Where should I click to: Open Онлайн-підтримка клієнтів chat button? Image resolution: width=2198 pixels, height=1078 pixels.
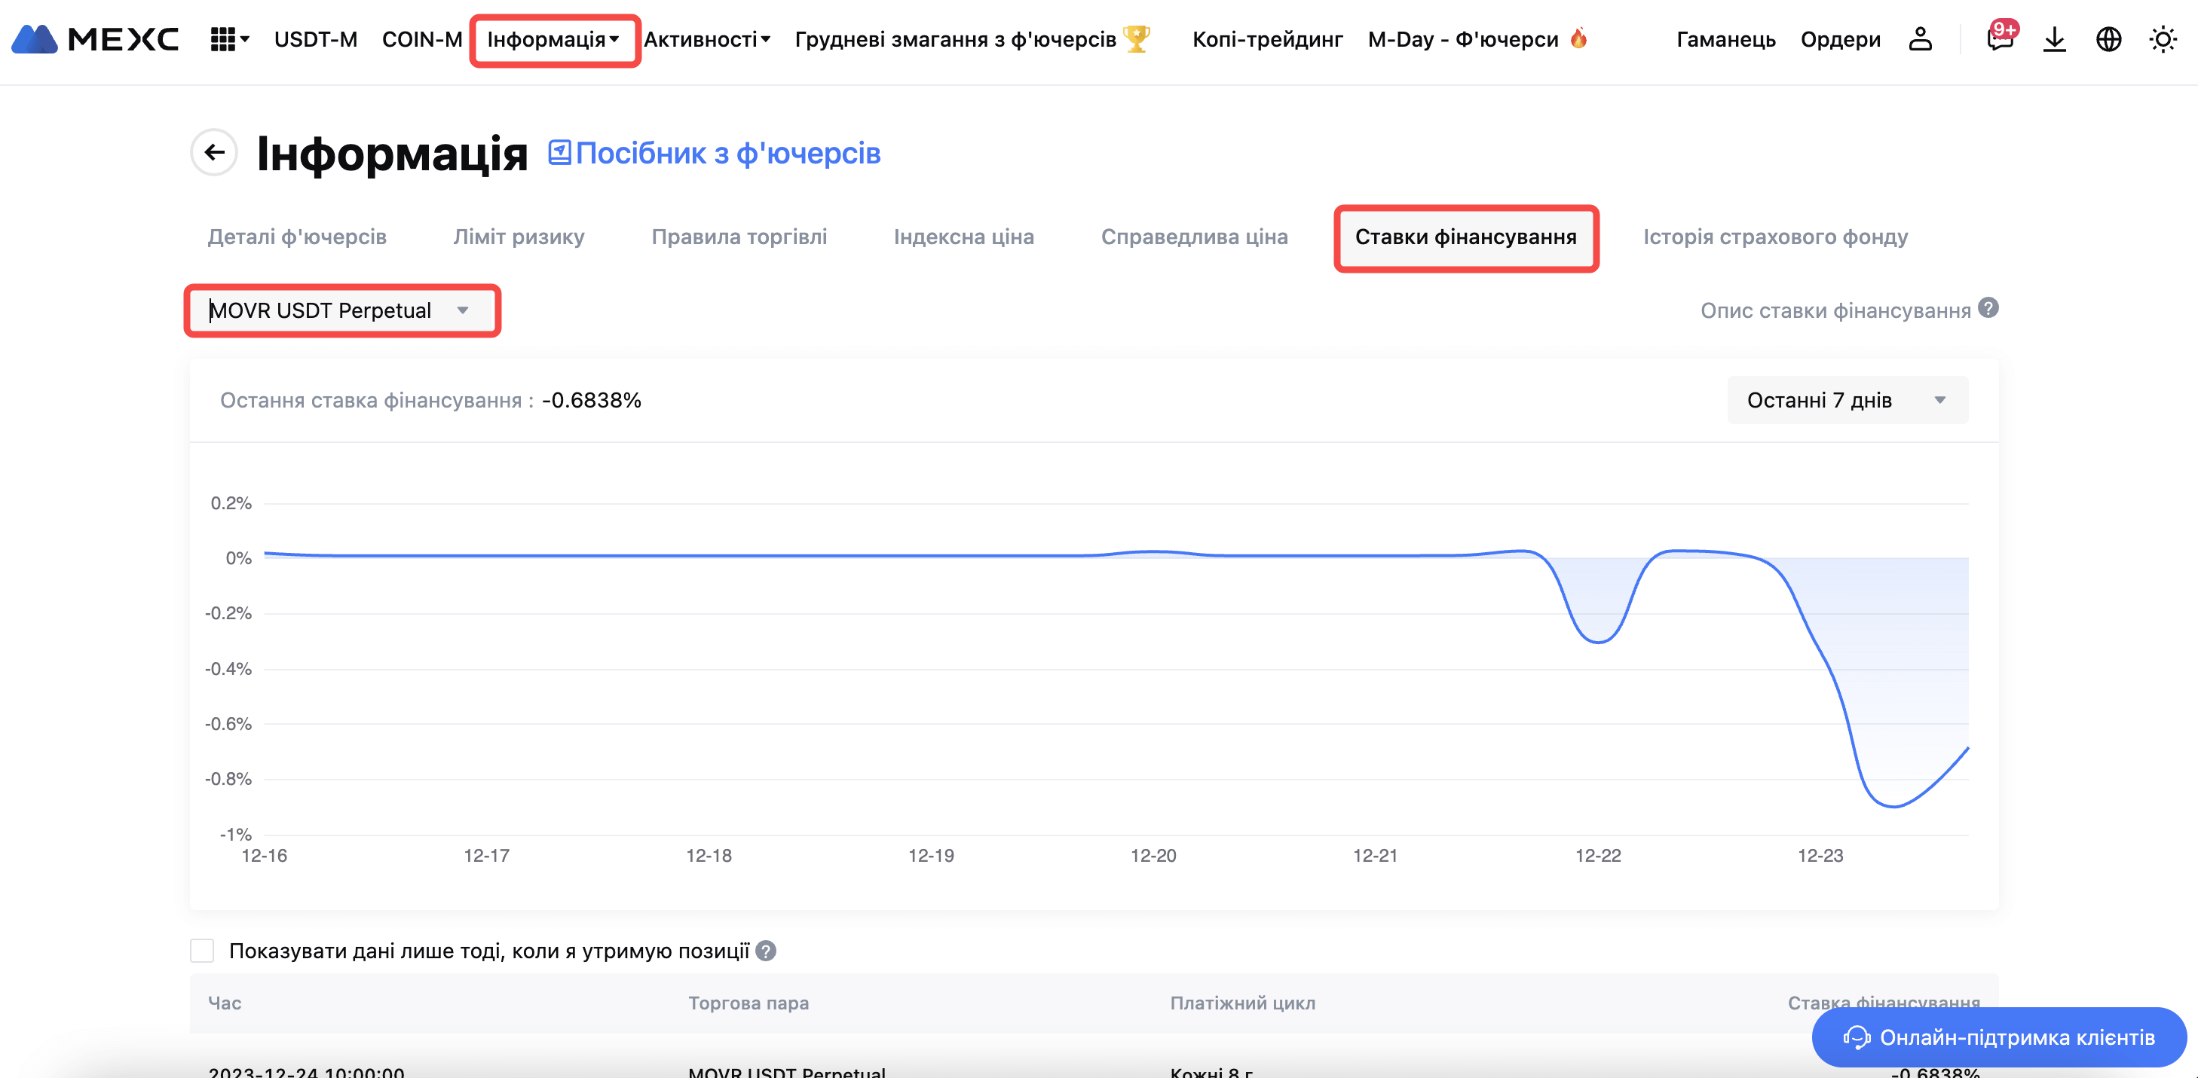(1998, 1037)
